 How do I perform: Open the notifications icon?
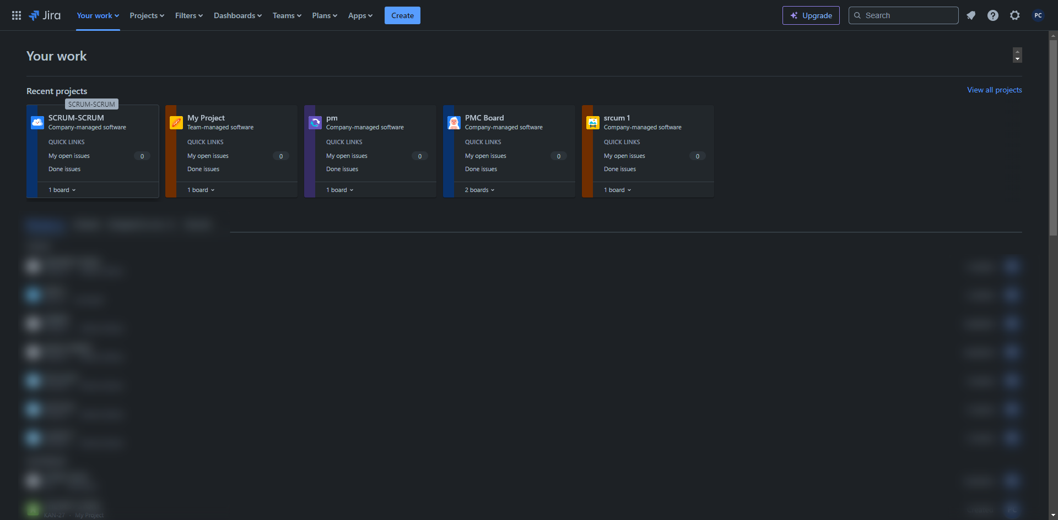(971, 15)
